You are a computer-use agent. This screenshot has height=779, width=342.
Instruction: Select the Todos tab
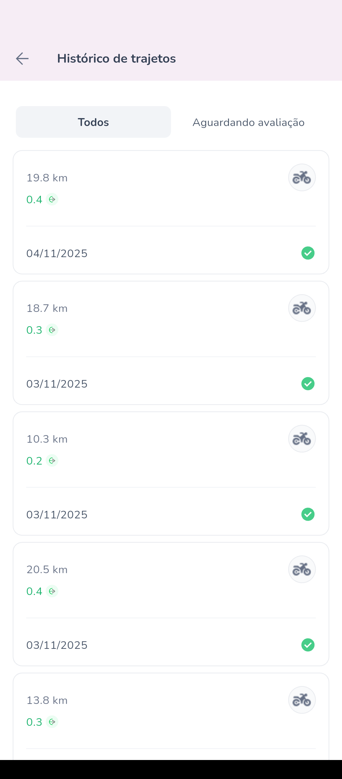point(93,122)
